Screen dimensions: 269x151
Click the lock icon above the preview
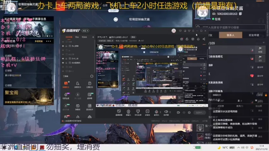click(187, 39)
